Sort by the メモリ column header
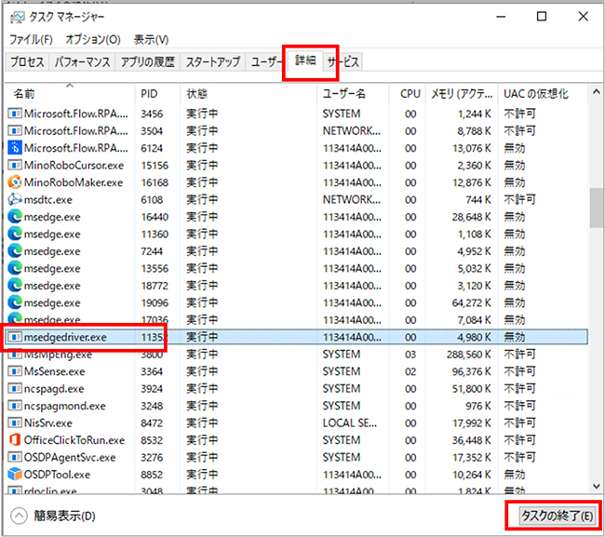The image size is (605, 537). 460,94
